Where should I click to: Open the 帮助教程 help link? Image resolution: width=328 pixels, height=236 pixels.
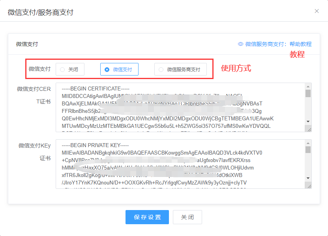point(300,44)
